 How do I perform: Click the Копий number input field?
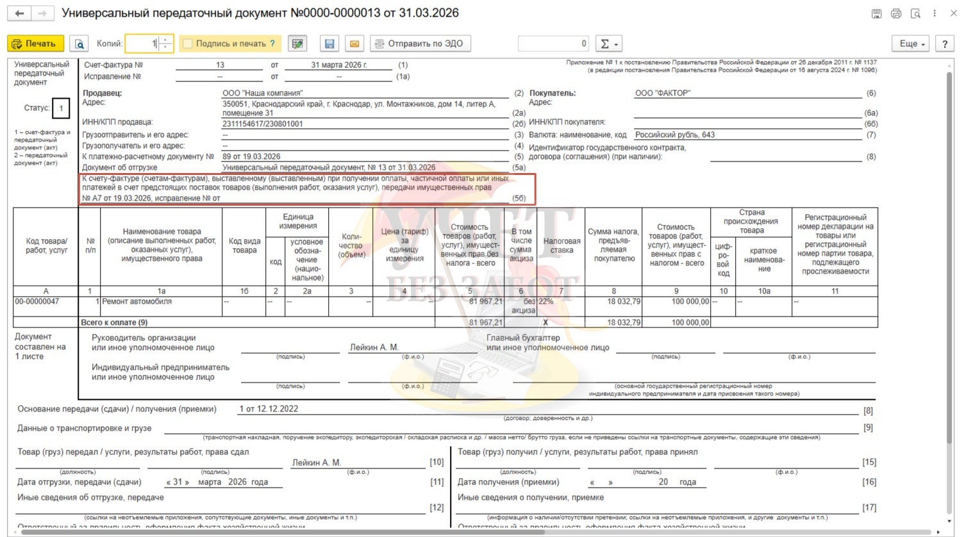click(142, 44)
